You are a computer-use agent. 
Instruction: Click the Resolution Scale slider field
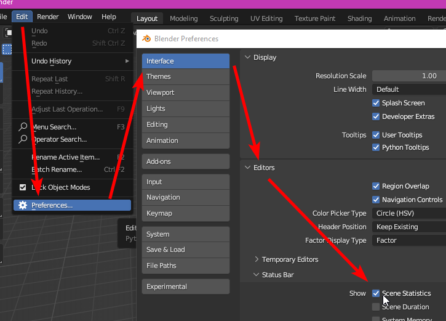(x=409, y=76)
